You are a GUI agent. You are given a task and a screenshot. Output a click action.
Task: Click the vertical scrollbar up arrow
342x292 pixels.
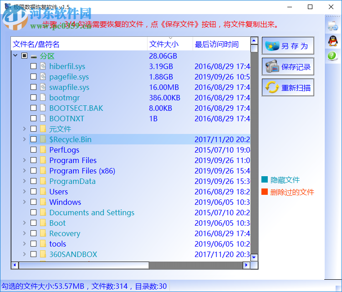point(254,41)
